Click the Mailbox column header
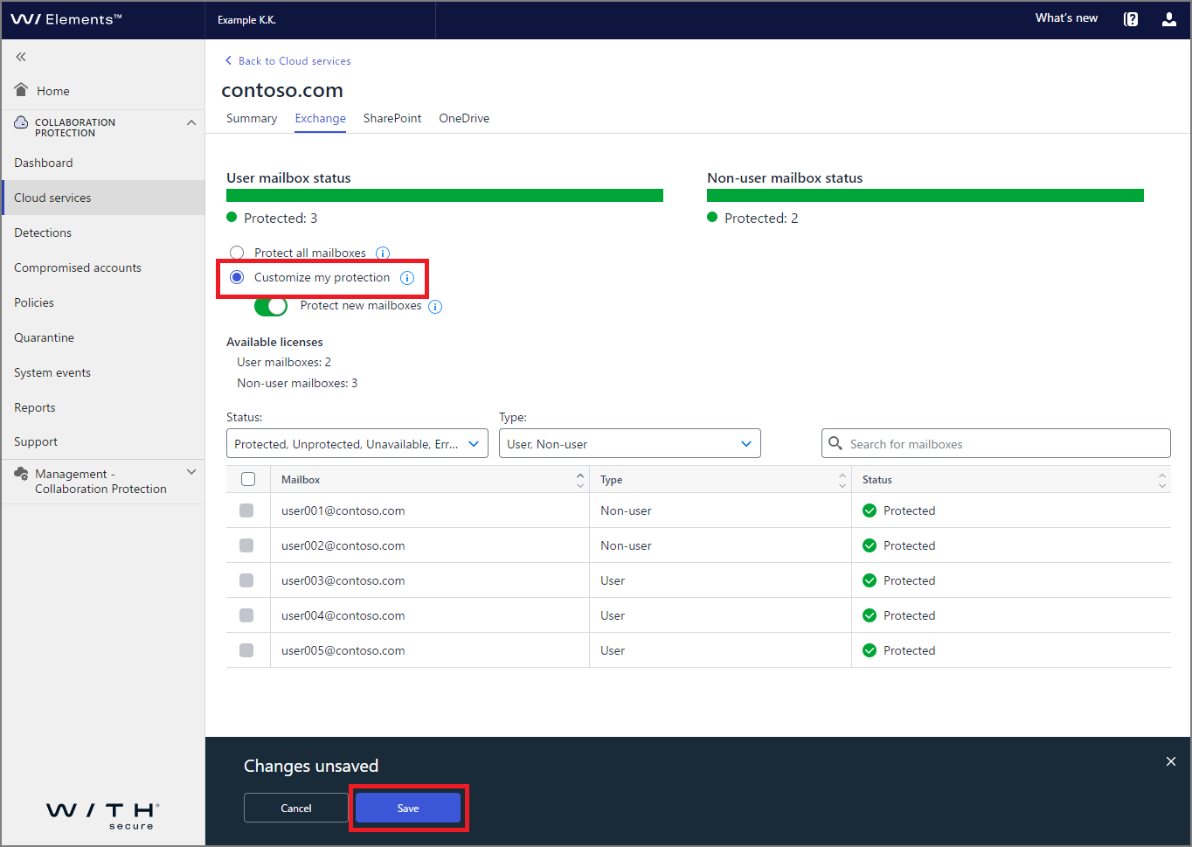The width and height of the screenshot is (1192, 847). click(x=430, y=480)
